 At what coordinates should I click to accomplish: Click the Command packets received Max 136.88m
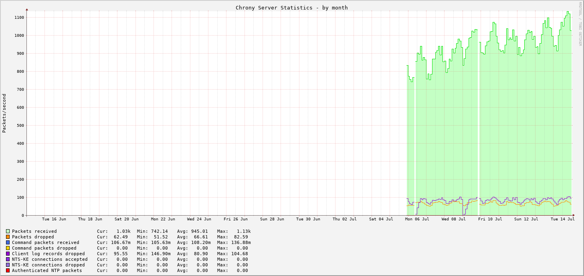[x=241, y=242]
